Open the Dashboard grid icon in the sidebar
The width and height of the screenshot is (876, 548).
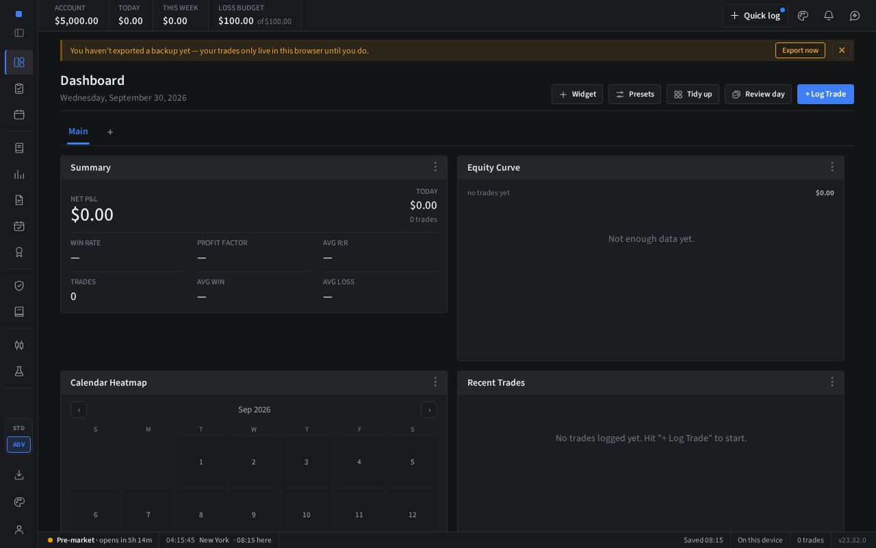point(19,62)
